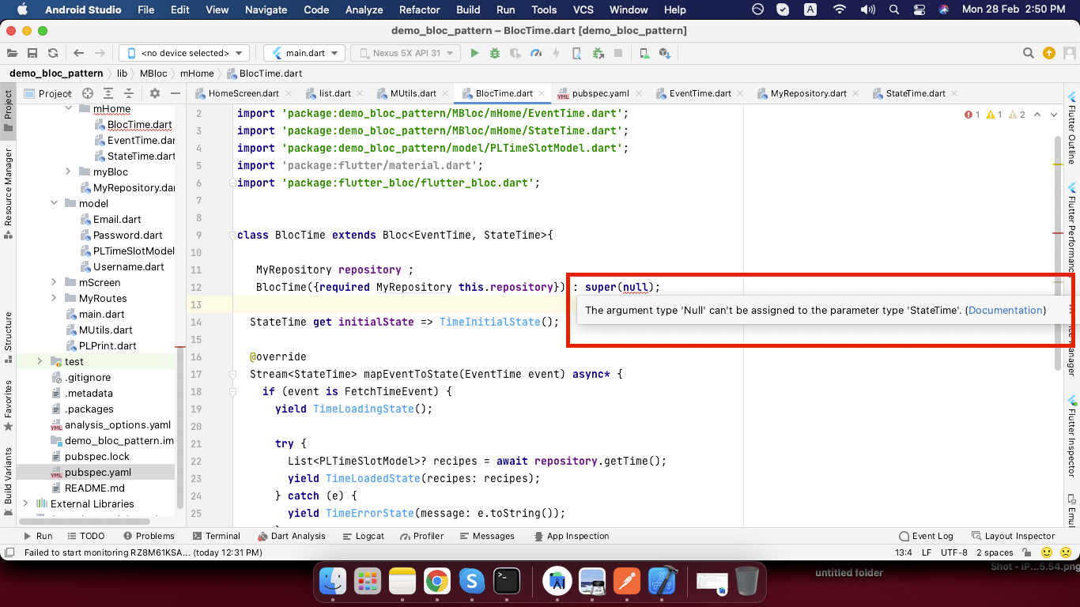Start debugging with the green bug icon
Screen dimensions: 1080x607
495,53
